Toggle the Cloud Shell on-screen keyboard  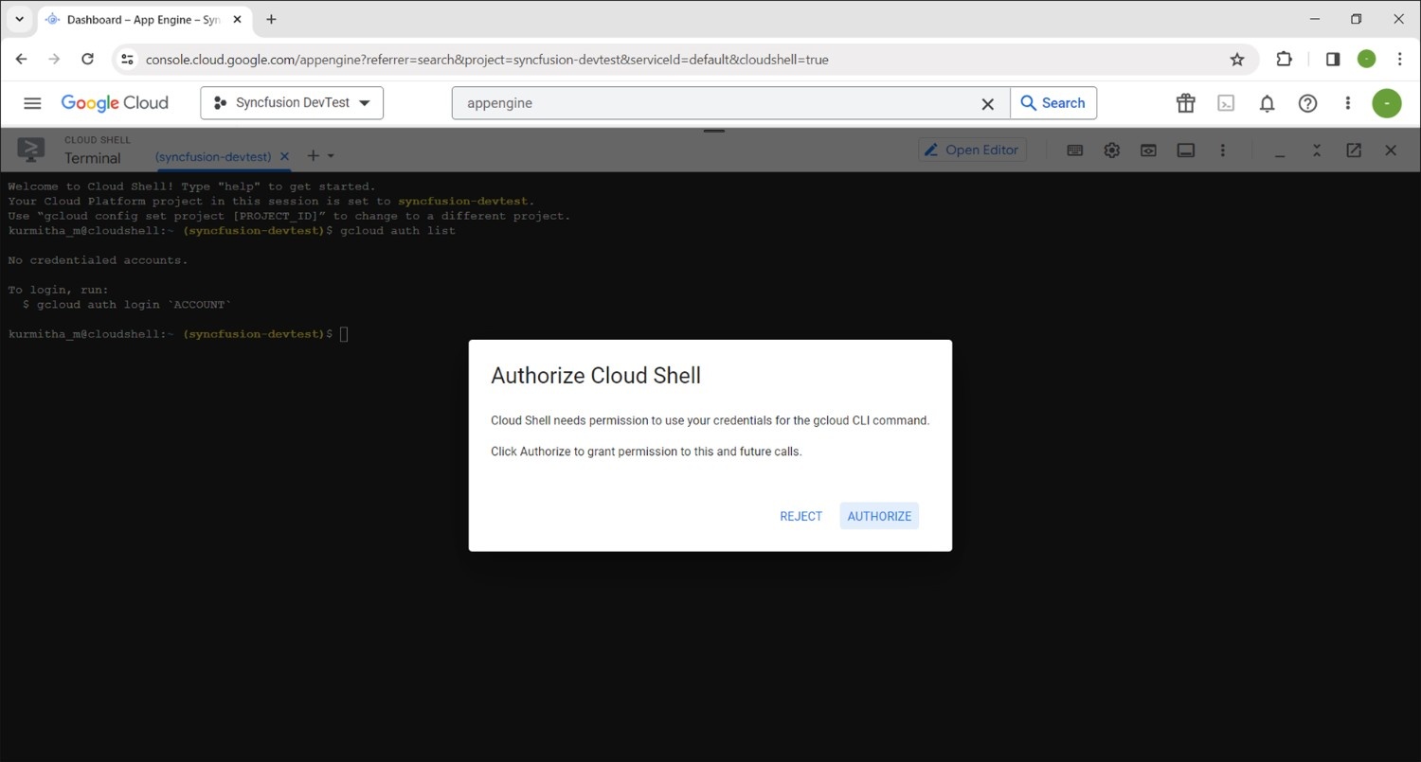[x=1074, y=151]
